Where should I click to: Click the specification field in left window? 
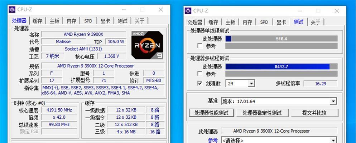click(x=103, y=66)
